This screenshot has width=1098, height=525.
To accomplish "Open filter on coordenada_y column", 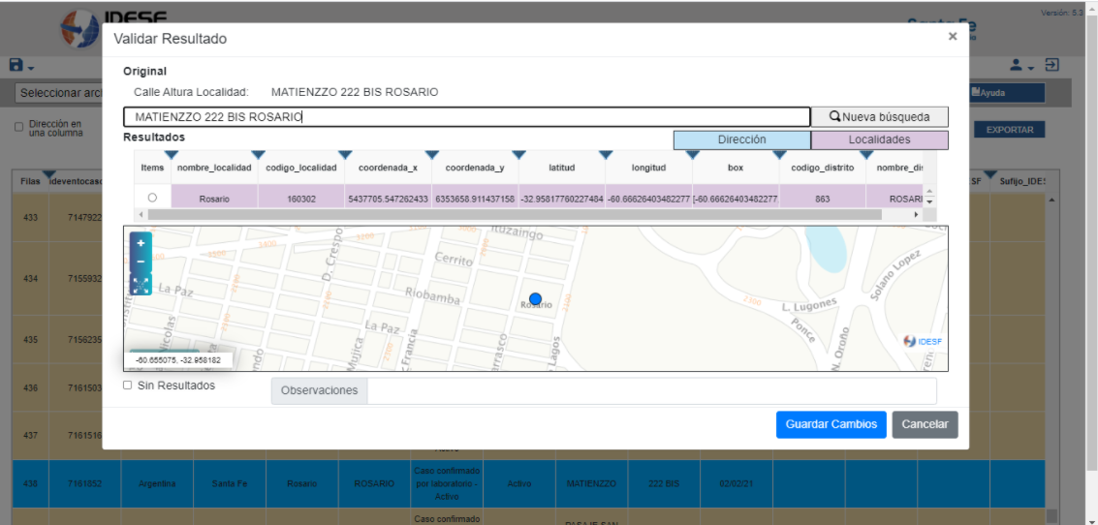I will coord(518,154).
